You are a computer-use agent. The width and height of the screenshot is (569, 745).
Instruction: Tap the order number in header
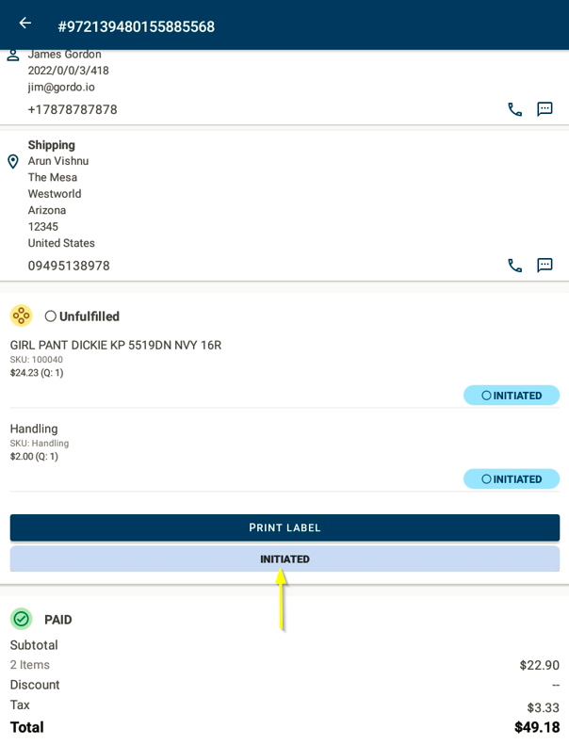pyautogui.click(x=136, y=26)
